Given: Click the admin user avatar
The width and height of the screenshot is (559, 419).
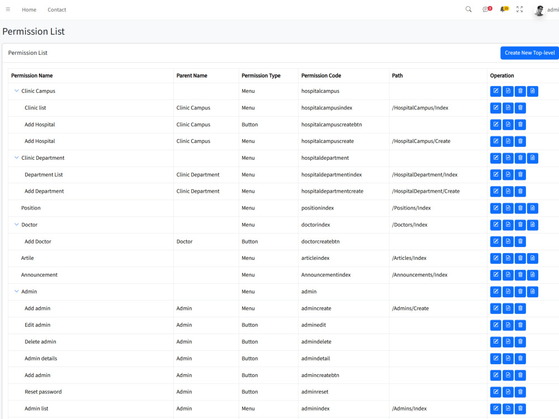Looking at the screenshot, I should pyautogui.click(x=539, y=10).
